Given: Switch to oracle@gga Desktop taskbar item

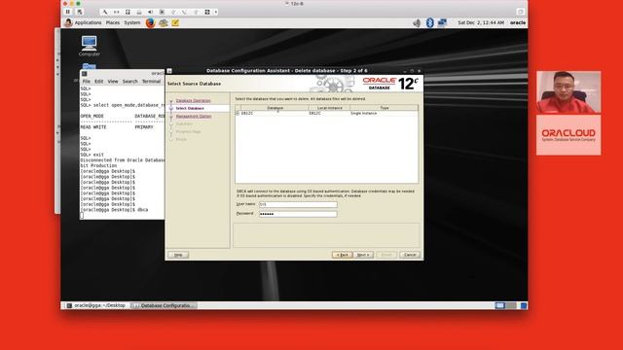Looking at the screenshot, I should pyautogui.click(x=95, y=305).
